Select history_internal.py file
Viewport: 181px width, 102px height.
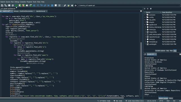(155, 27)
